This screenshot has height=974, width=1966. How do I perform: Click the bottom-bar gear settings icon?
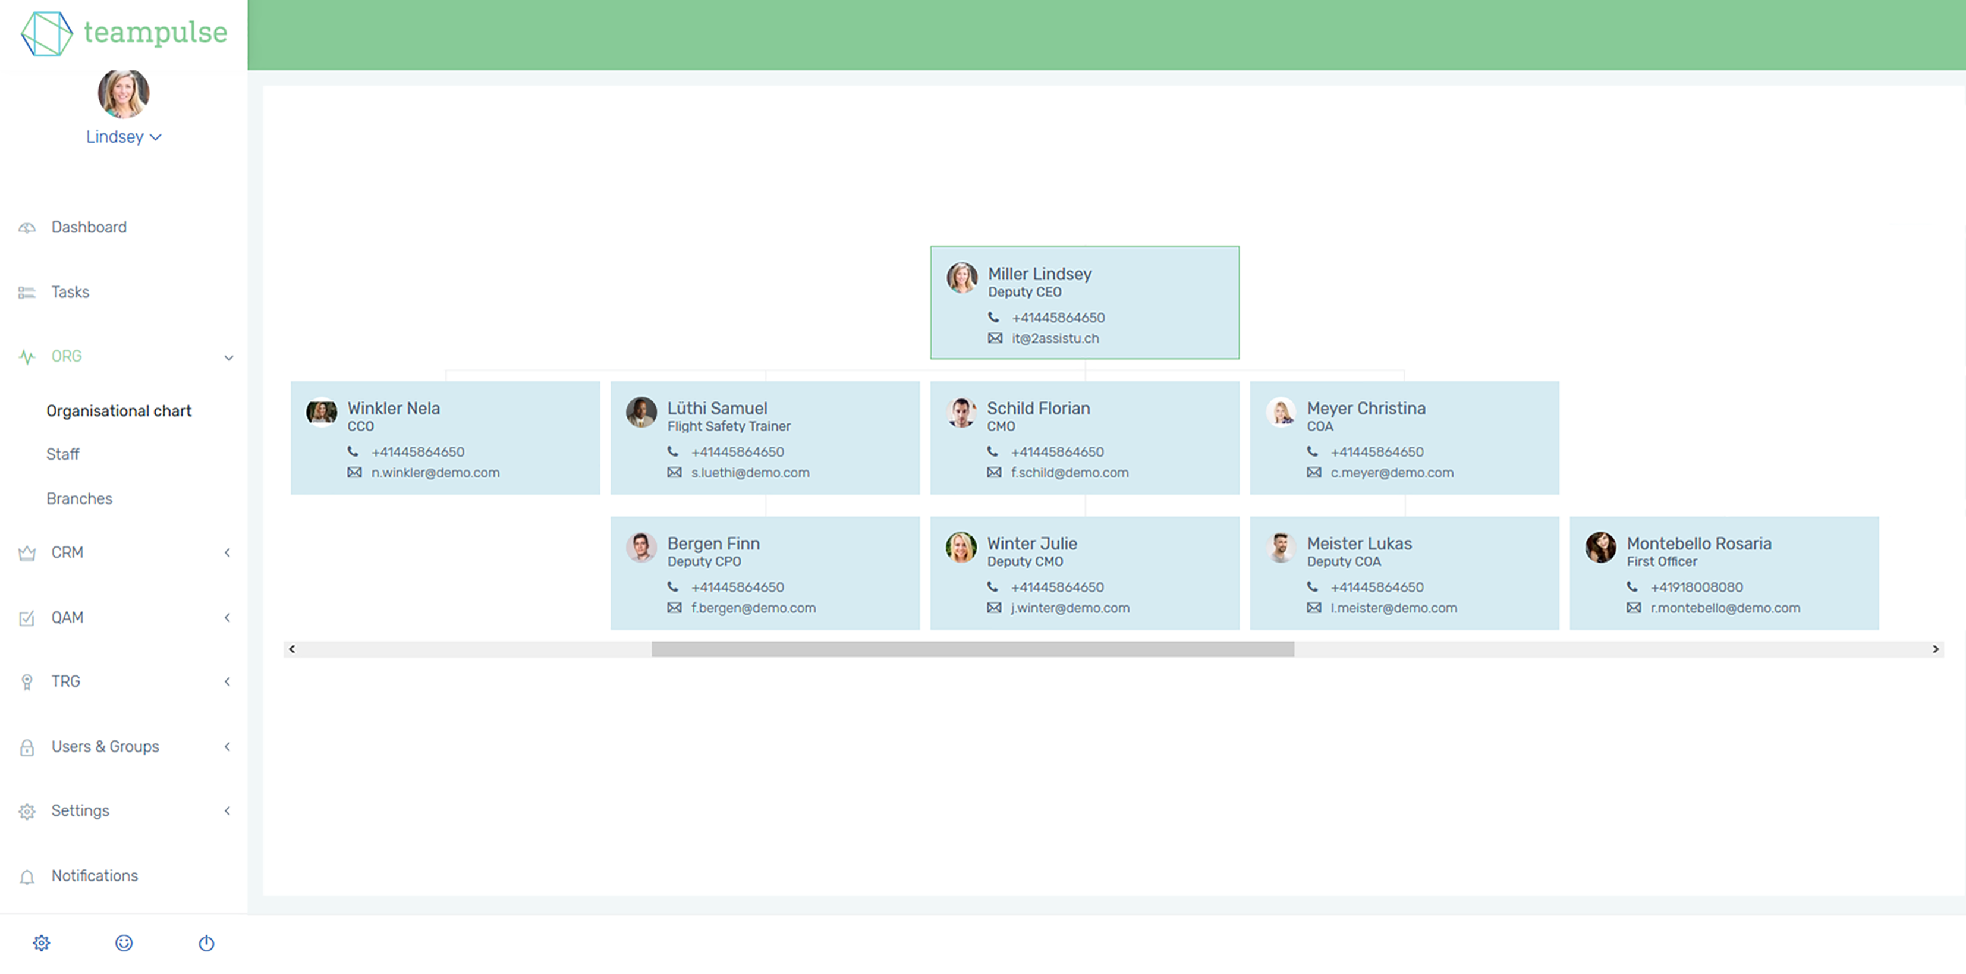(41, 942)
